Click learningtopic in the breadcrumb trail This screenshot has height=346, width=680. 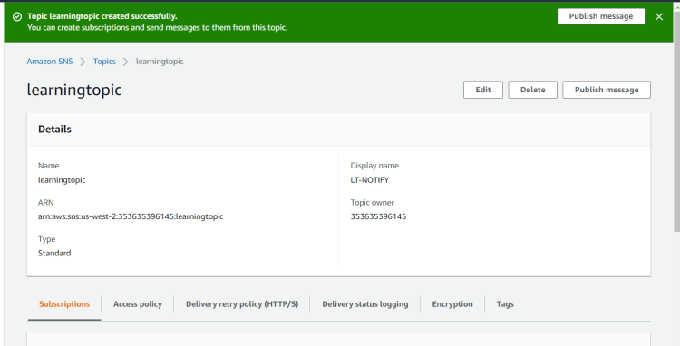[160, 62]
